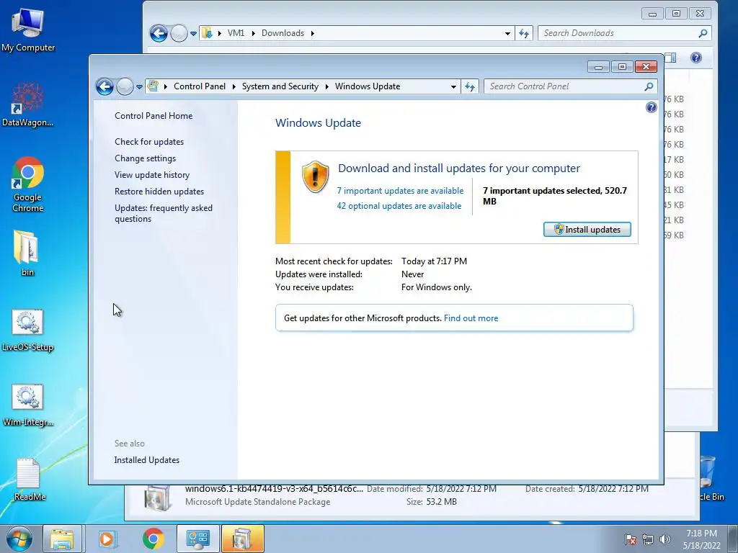Image resolution: width=738 pixels, height=553 pixels.
Task: Open the volume speaker icon in tray
Action: [664, 539]
